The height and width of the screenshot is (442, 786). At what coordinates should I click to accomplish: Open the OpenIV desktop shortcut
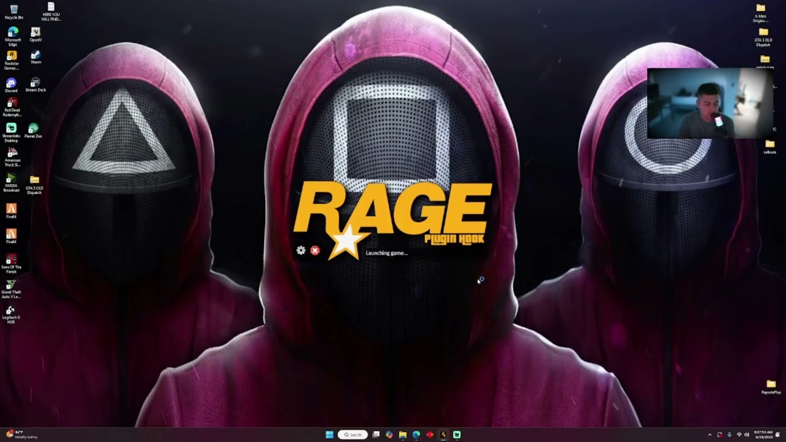(x=36, y=34)
